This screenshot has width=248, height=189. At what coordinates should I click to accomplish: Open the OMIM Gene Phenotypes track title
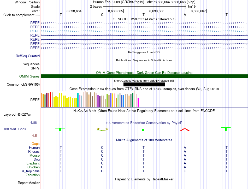pos(144,73)
